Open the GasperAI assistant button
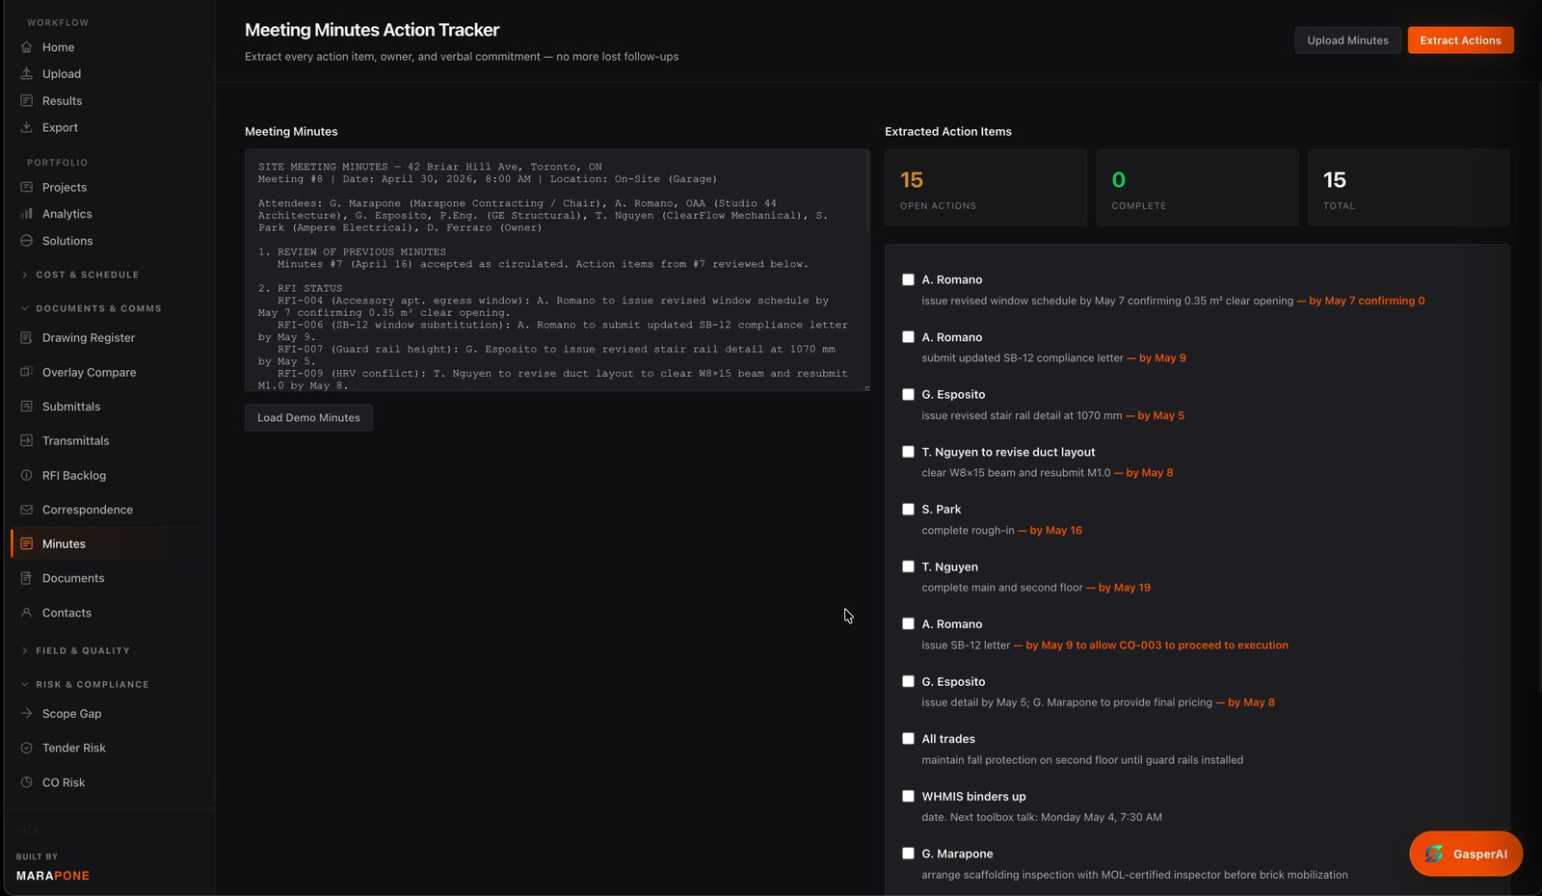 pyautogui.click(x=1466, y=854)
